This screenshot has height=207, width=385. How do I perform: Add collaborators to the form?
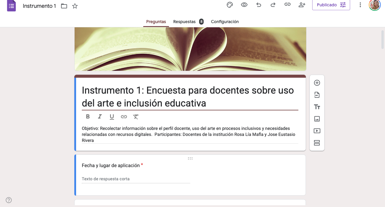click(302, 5)
